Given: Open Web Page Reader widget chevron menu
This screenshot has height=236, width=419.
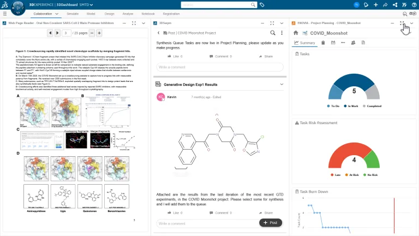Looking at the screenshot, I should coord(143,23).
